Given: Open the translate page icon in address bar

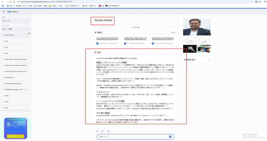Looking at the screenshot, I should [256, 2].
